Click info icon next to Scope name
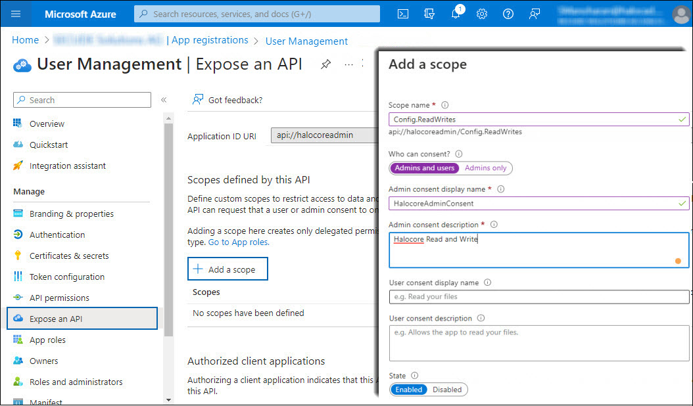This screenshot has height=406, width=693. (445, 105)
